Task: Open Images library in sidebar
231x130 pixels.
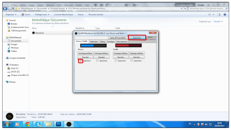Action: [x=14, y=44]
